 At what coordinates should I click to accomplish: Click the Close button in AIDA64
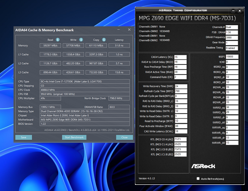124,137
